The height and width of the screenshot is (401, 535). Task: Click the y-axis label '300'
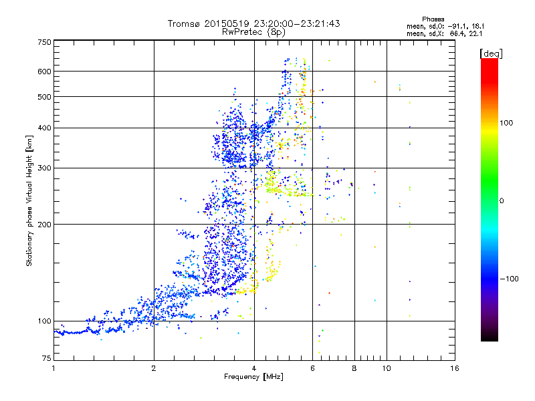tap(44, 168)
